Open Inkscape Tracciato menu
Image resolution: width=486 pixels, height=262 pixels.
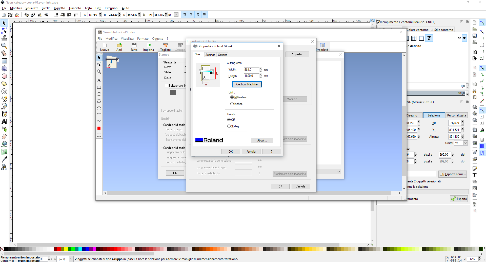click(75, 8)
